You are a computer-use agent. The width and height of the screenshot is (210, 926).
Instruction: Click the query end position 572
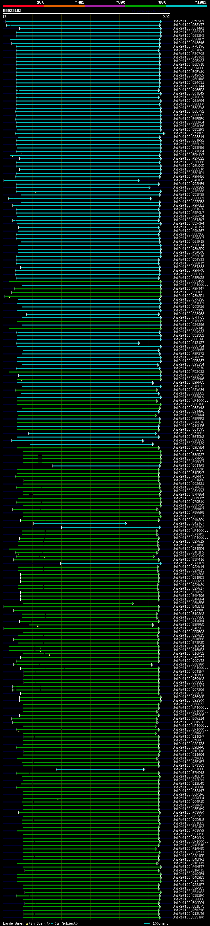[x=165, y=16]
